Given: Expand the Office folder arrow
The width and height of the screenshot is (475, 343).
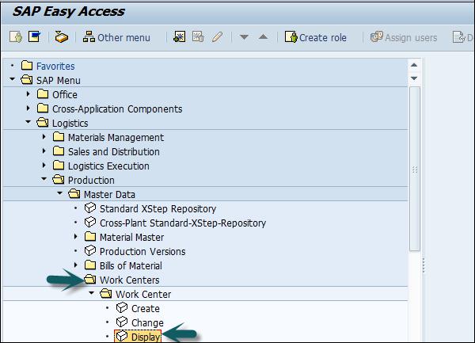Looking at the screenshot, I should [28, 94].
